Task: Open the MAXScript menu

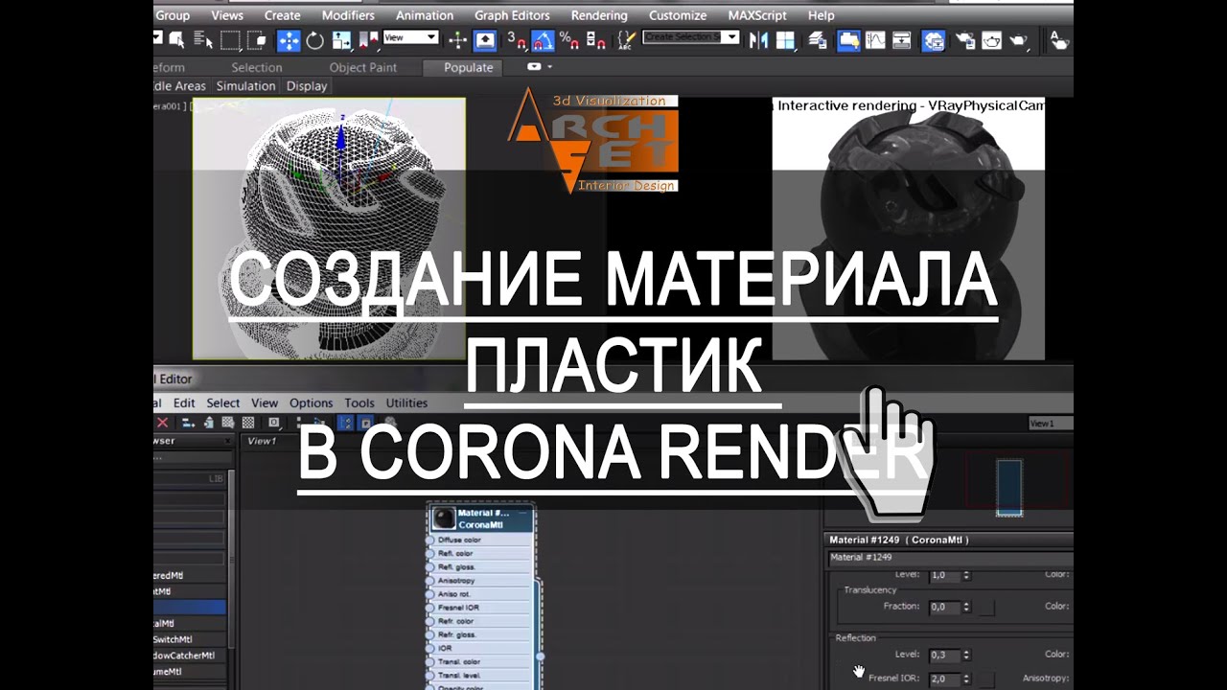Action: 759,15
